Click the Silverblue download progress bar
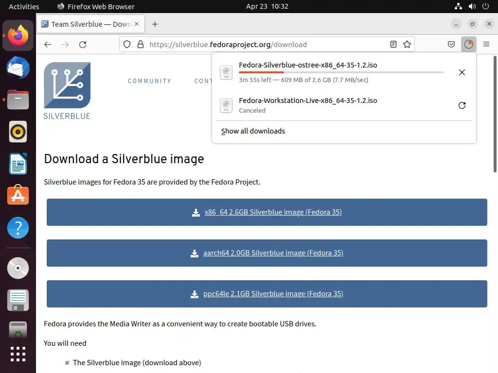The width and height of the screenshot is (498, 373). point(341,72)
